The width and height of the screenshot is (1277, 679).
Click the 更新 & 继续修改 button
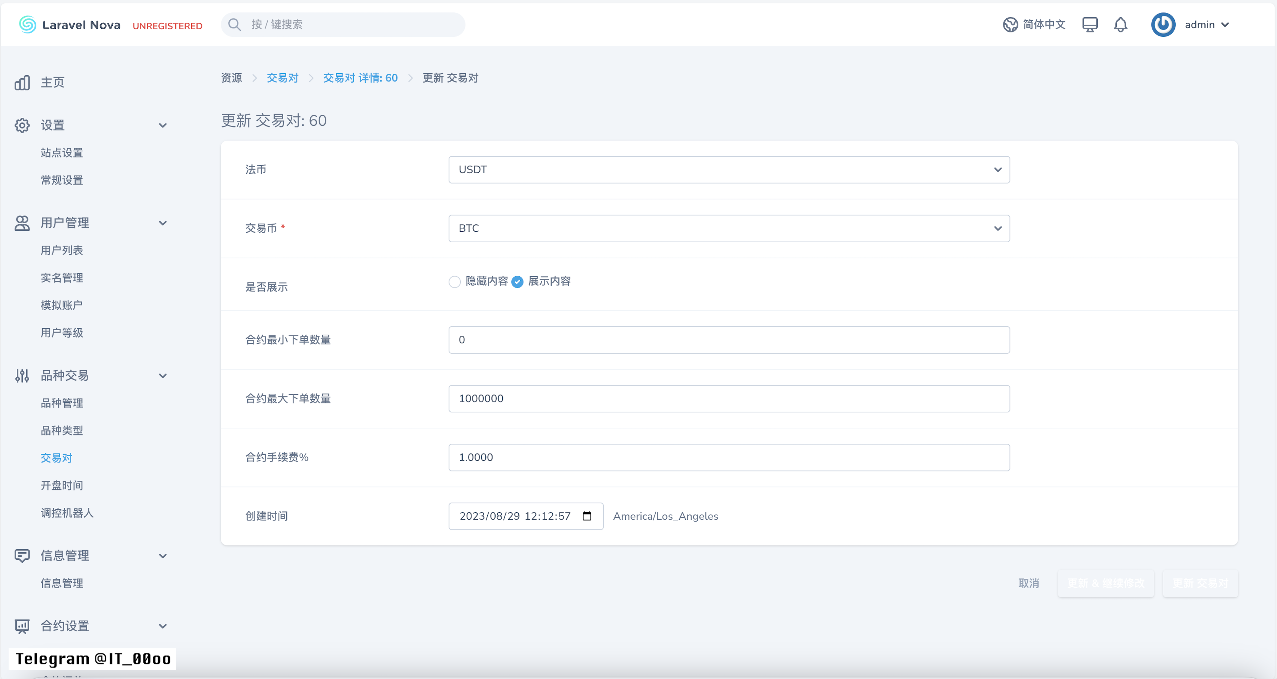[x=1106, y=583]
